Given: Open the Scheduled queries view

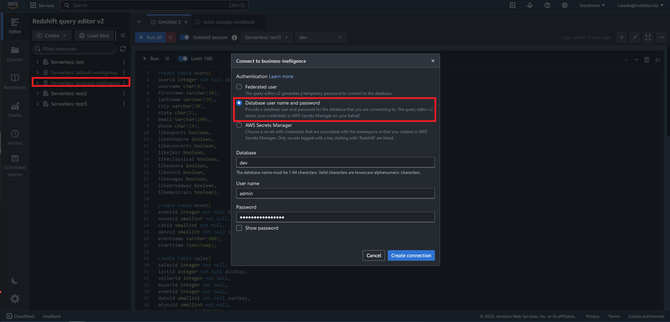Looking at the screenshot, I should 15,166.
